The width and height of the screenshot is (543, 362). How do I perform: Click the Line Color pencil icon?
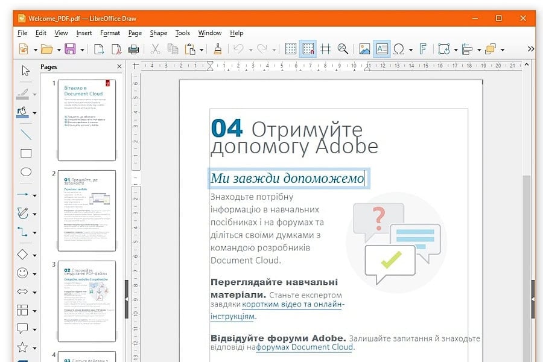click(x=23, y=94)
